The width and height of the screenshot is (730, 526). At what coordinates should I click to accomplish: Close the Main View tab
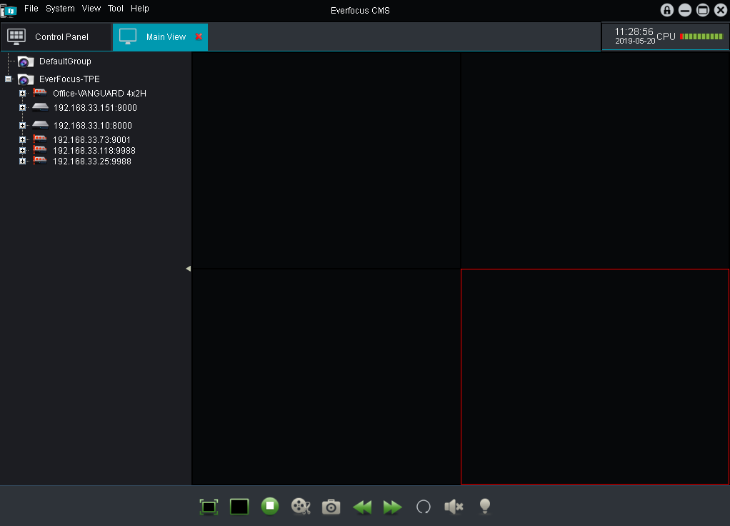[x=199, y=36]
